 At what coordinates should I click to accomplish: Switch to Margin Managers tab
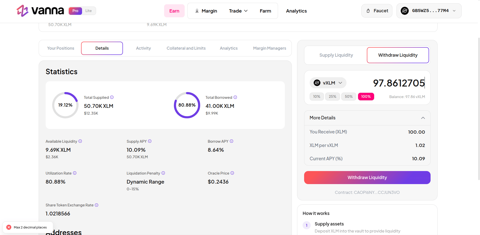269,48
